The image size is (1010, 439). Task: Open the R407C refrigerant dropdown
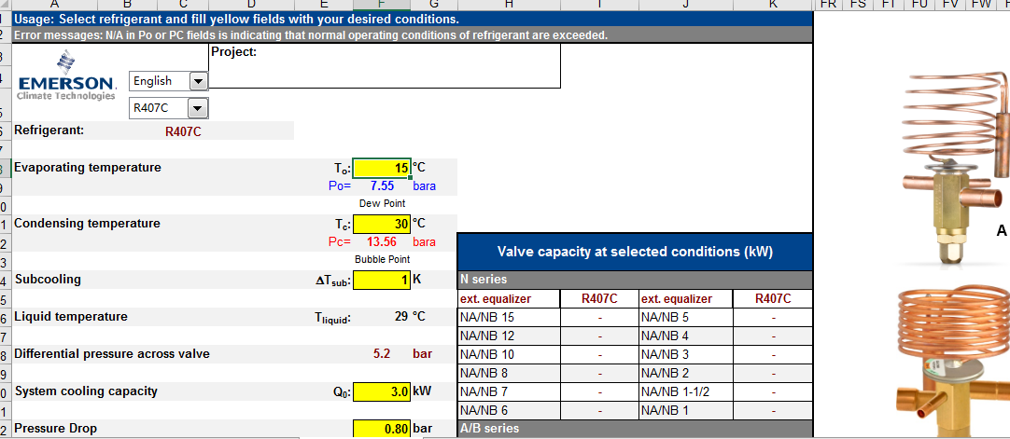(199, 108)
